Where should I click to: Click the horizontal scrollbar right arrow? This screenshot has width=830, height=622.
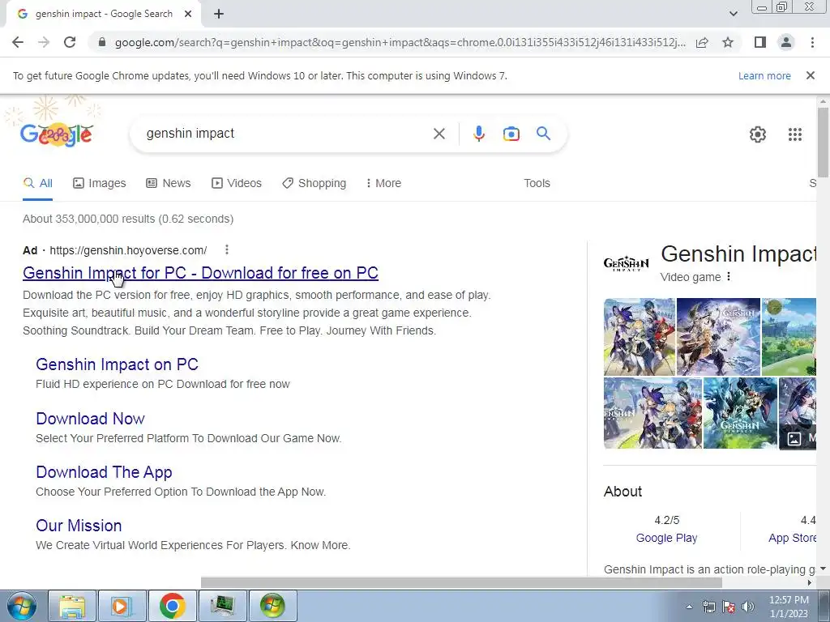click(810, 582)
